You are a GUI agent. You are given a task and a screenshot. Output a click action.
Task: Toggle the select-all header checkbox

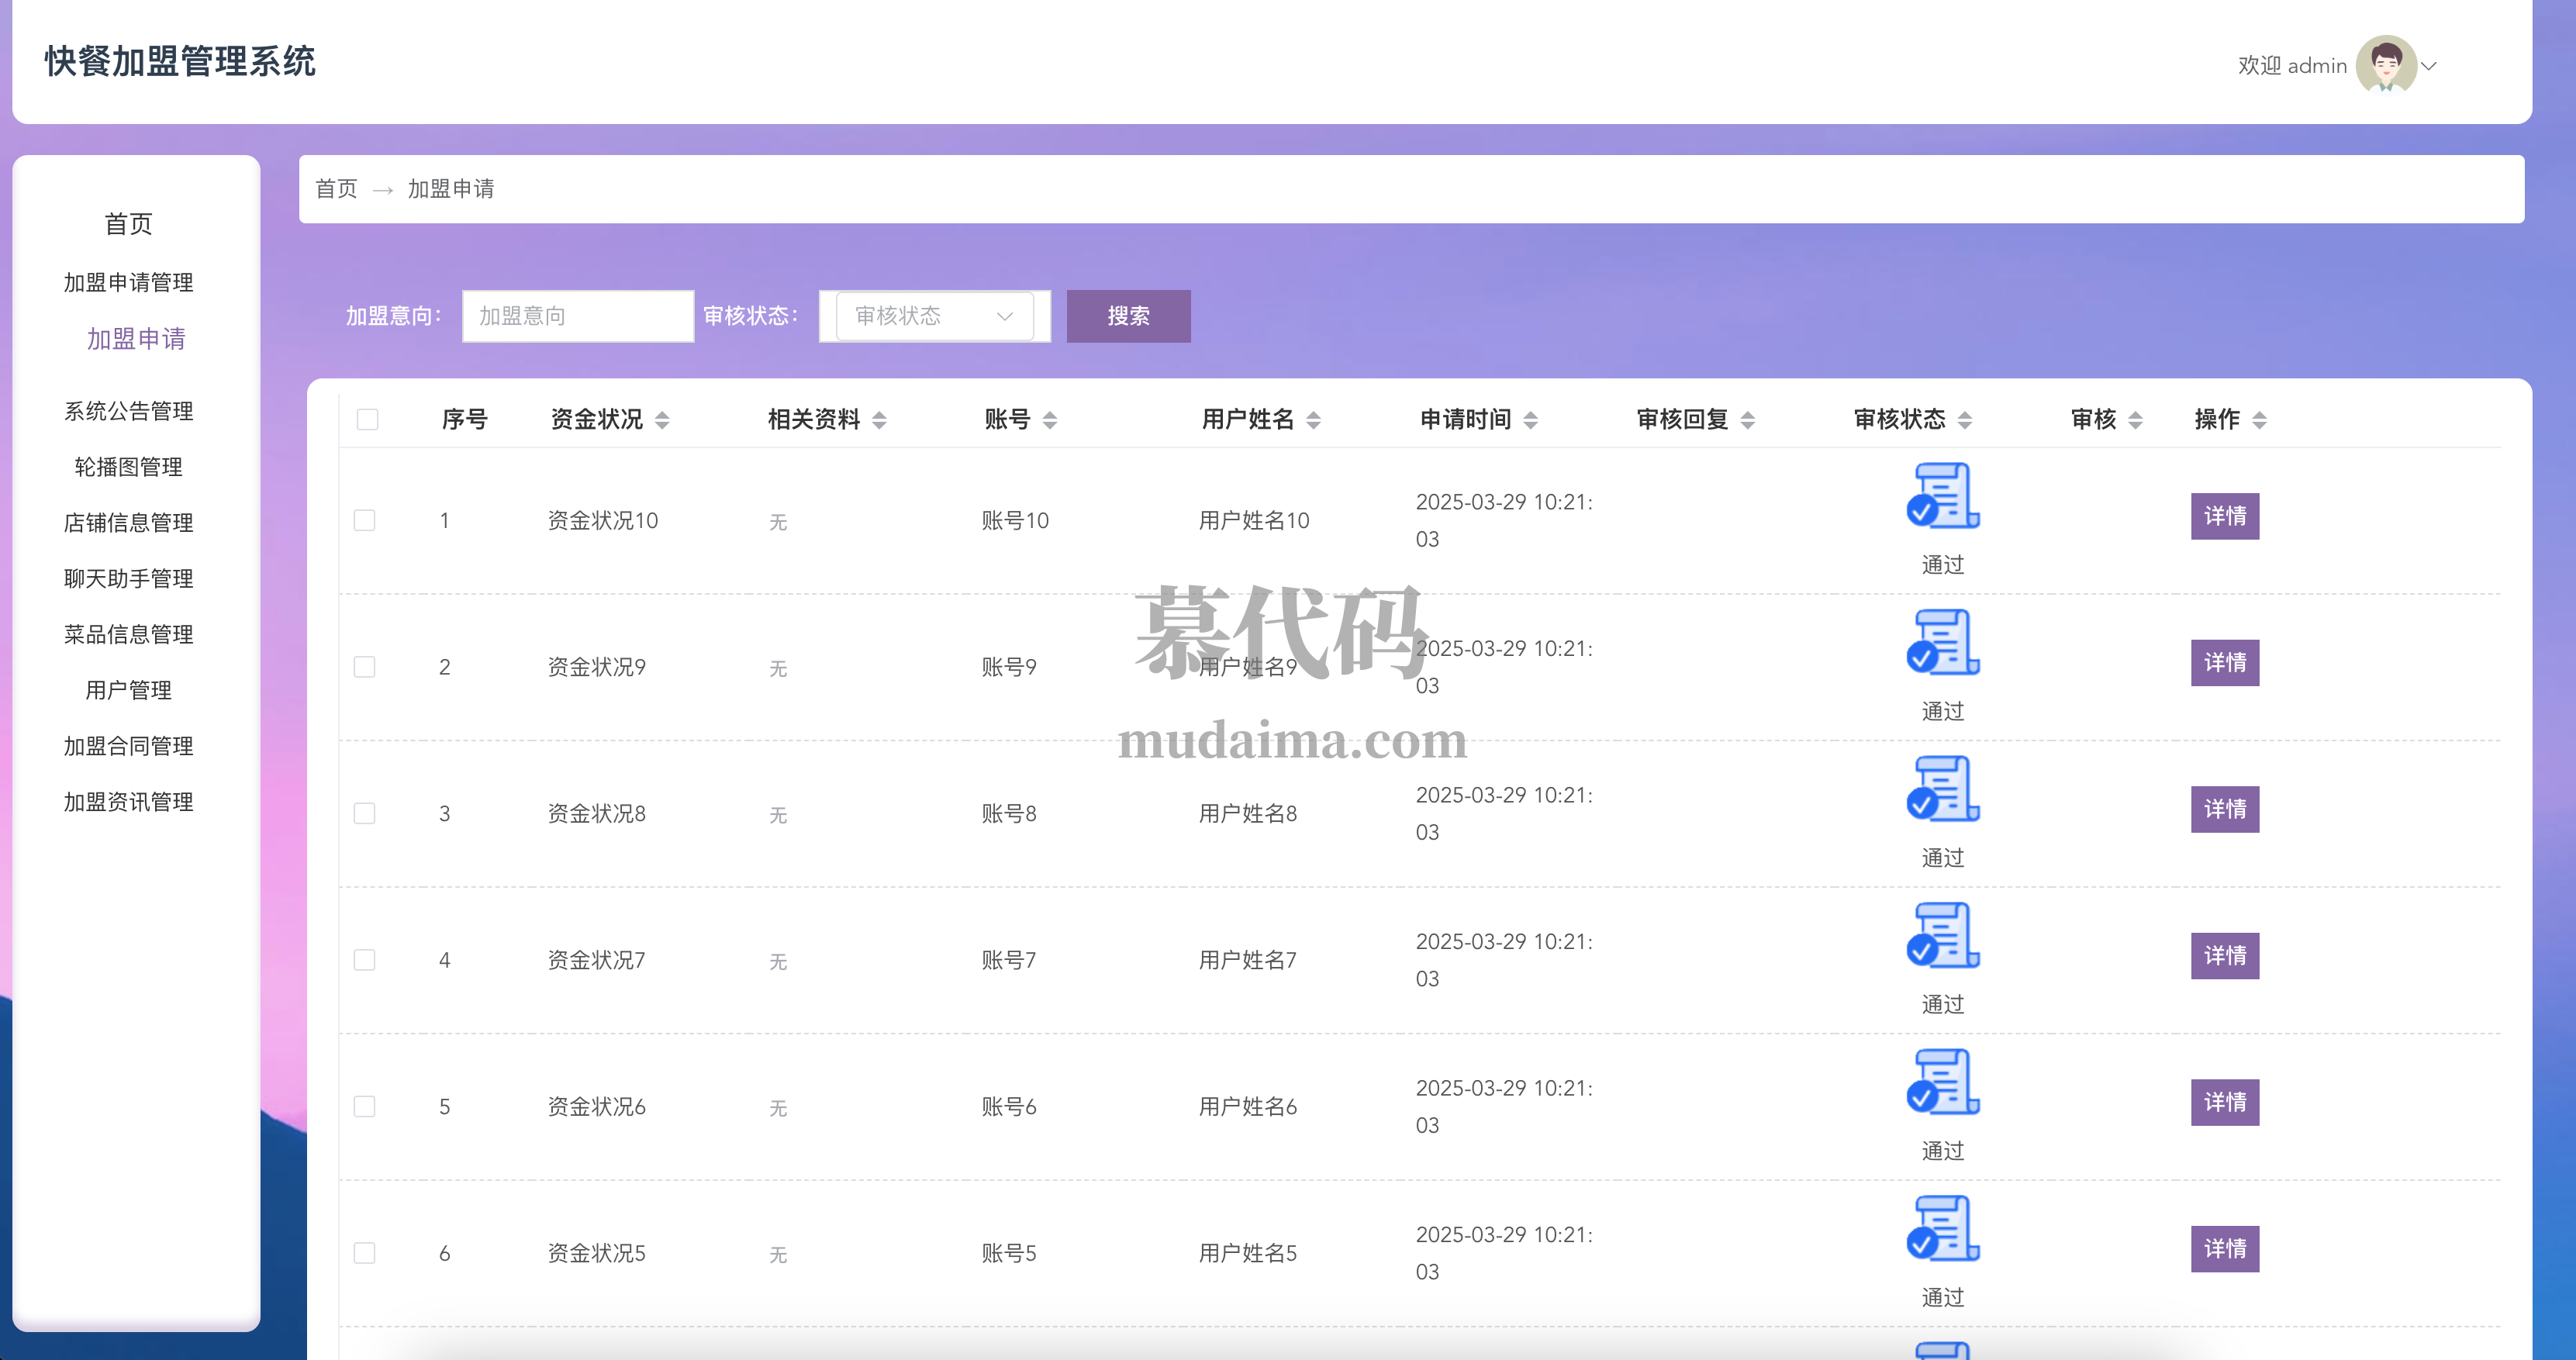click(x=367, y=419)
